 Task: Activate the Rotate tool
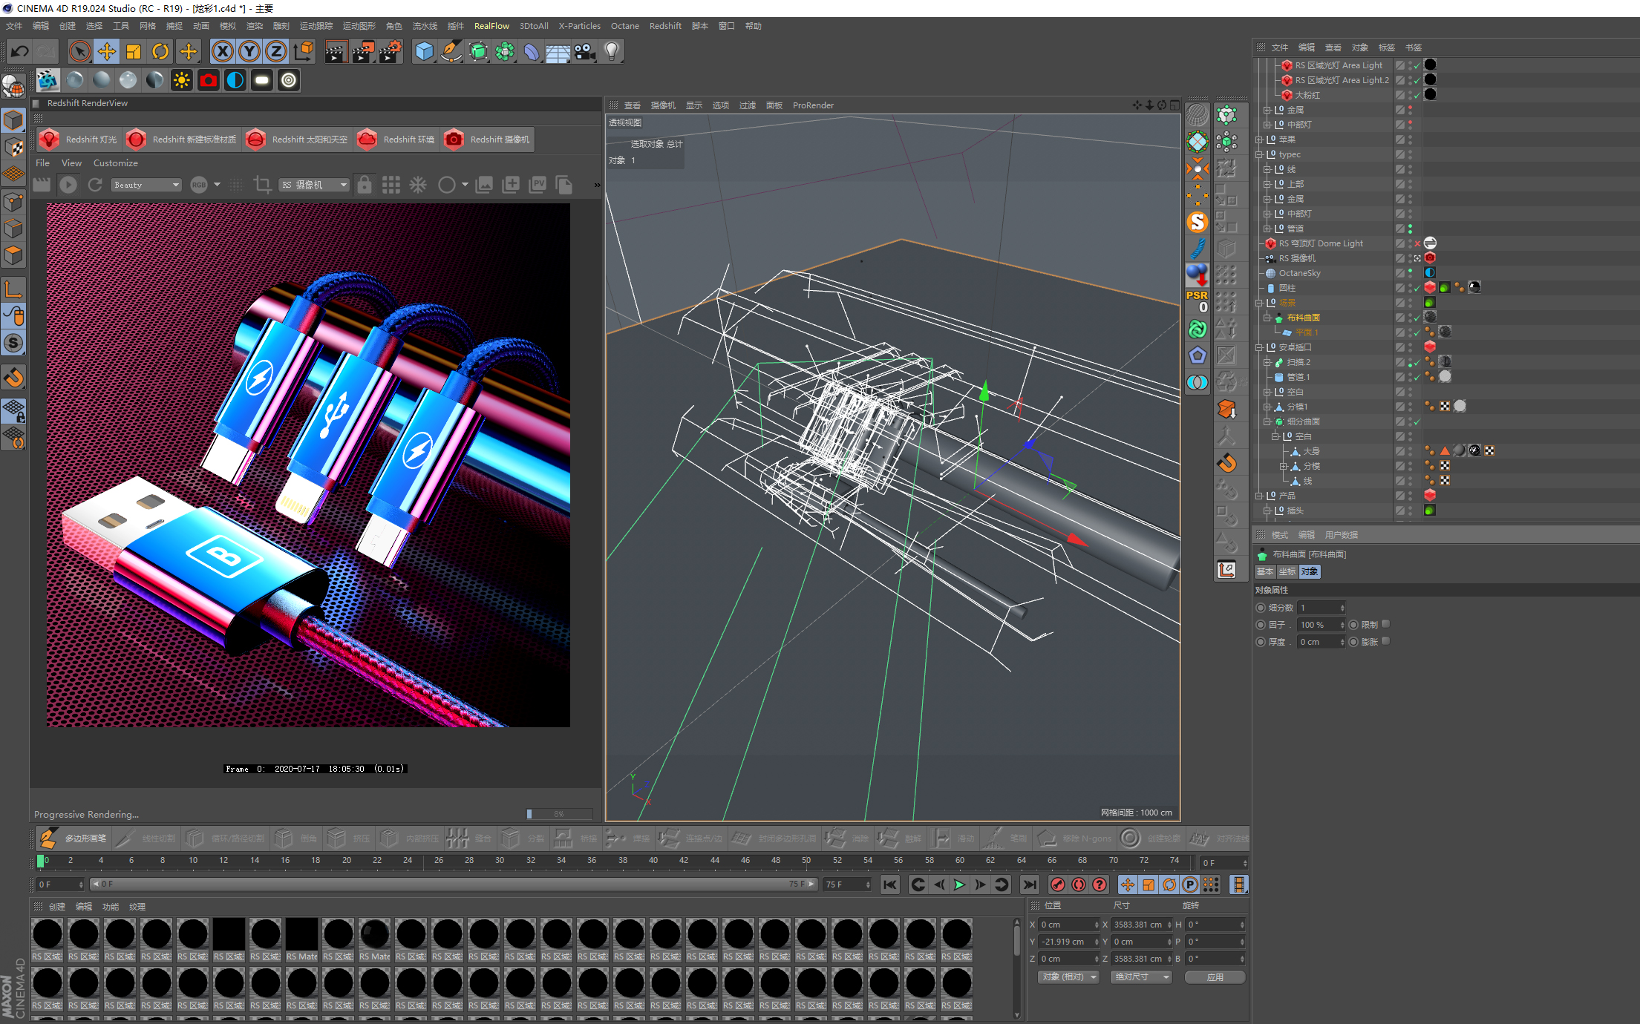pos(160,51)
